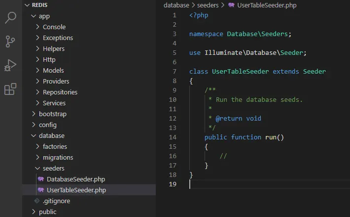Expand the Helpers folder

tap(37, 48)
